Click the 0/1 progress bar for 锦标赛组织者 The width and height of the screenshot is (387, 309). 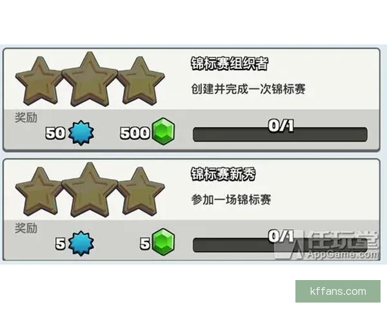[280, 135]
